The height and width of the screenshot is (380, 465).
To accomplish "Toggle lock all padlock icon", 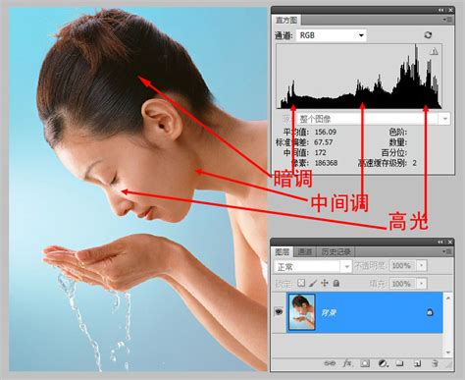I will (x=336, y=283).
